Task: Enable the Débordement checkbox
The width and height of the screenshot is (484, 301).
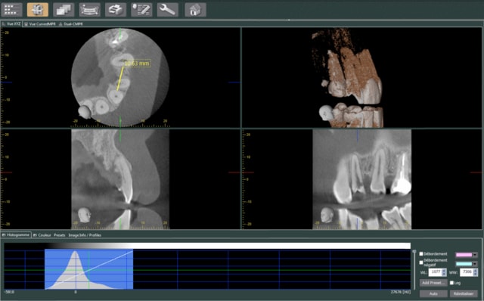Action: 421,254
